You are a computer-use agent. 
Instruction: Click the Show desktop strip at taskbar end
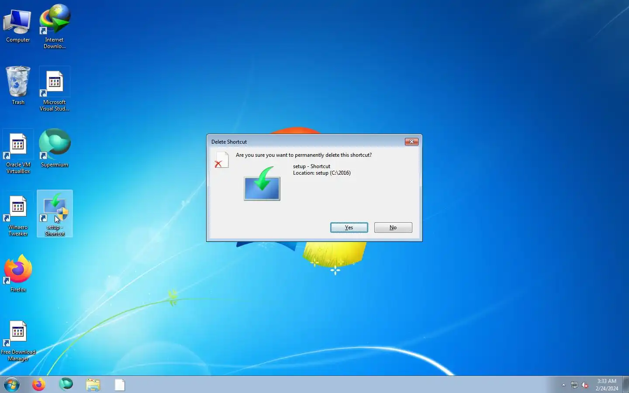click(x=626, y=385)
